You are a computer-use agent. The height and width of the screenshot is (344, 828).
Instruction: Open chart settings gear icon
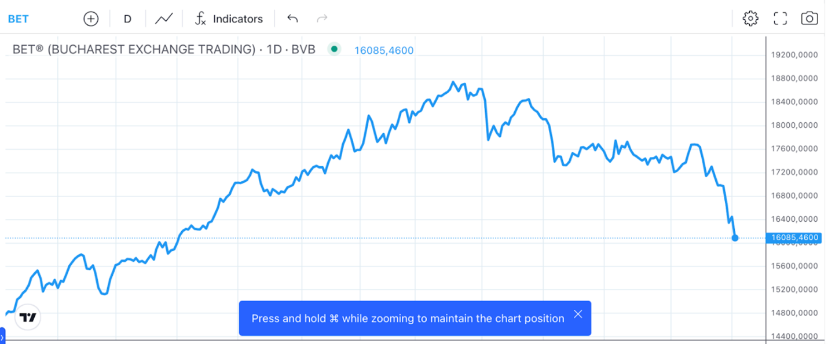750,19
